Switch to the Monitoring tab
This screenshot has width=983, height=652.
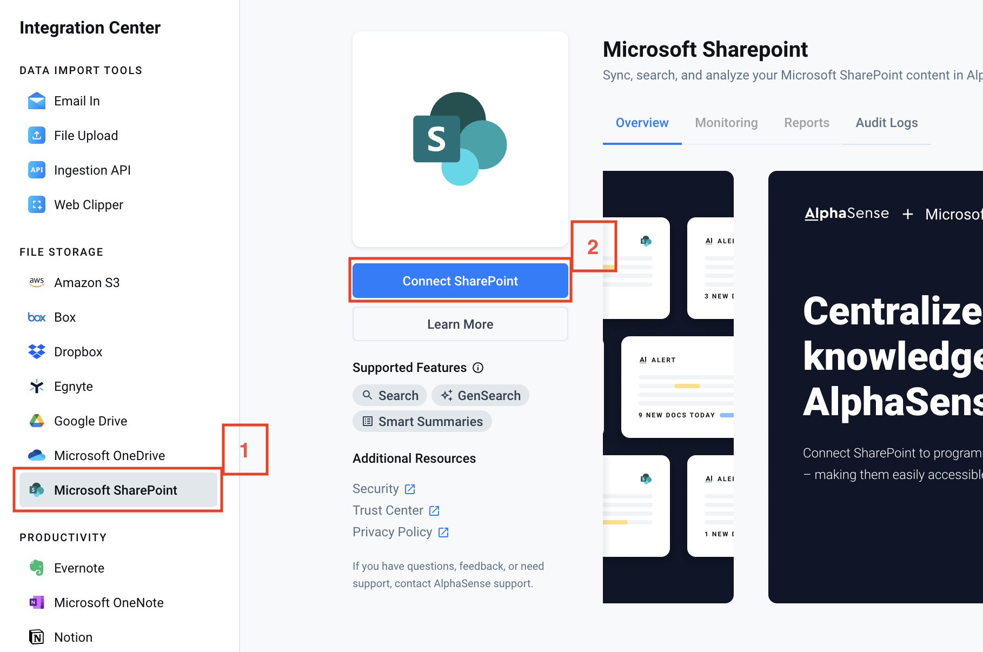[x=726, y=123]
